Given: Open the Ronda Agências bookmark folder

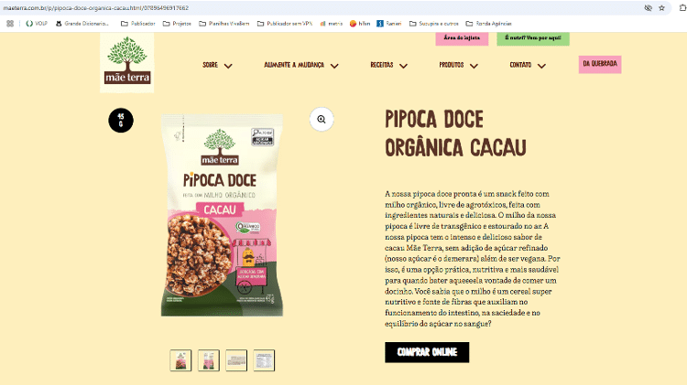Looking at the screenshot, I should [488, 24].
